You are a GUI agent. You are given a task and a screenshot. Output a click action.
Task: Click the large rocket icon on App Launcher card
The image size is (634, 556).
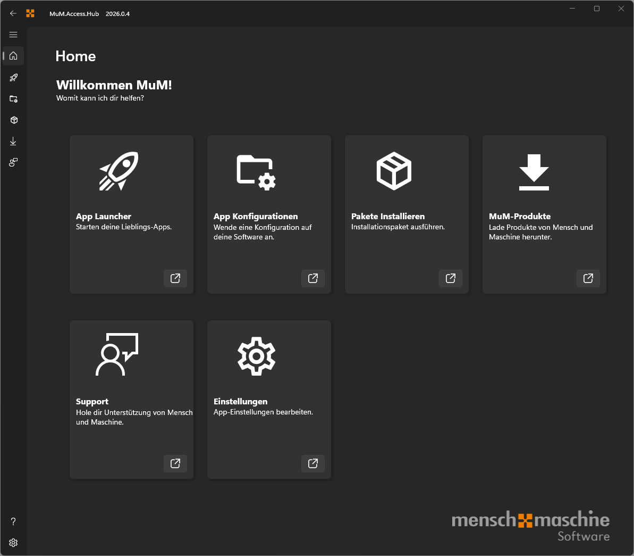(x=119, y=171)
